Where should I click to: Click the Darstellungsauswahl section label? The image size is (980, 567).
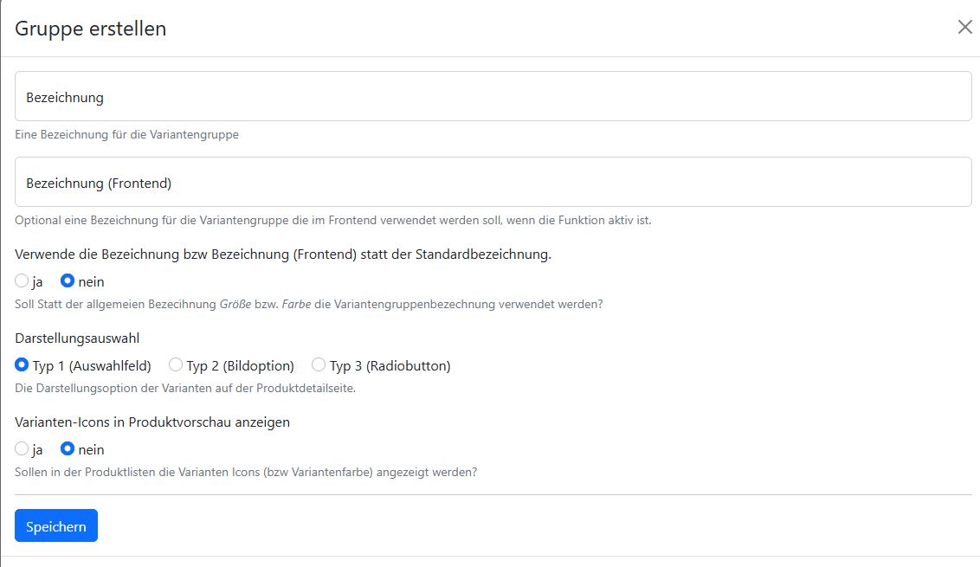77,338
